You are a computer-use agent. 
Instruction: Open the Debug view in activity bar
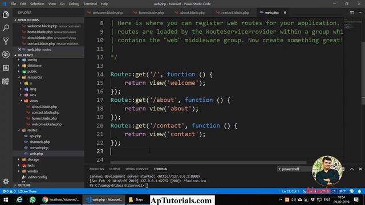tap(6, 55)
